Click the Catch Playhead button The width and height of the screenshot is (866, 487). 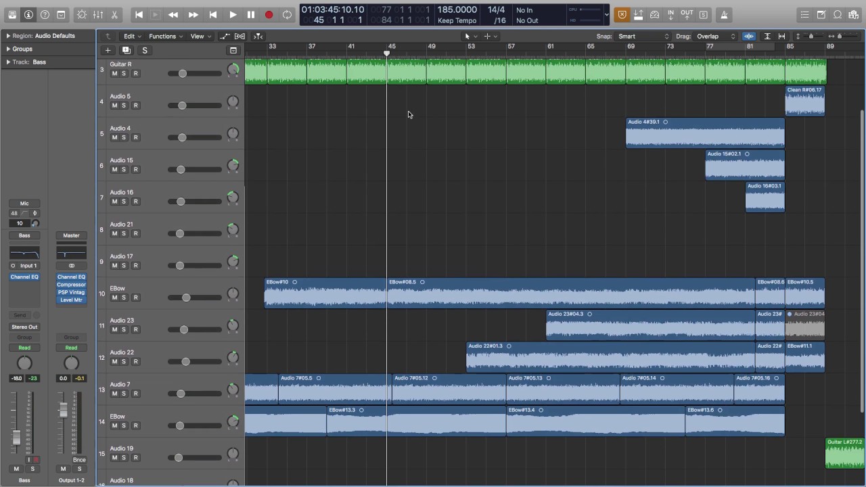[258, 37]
